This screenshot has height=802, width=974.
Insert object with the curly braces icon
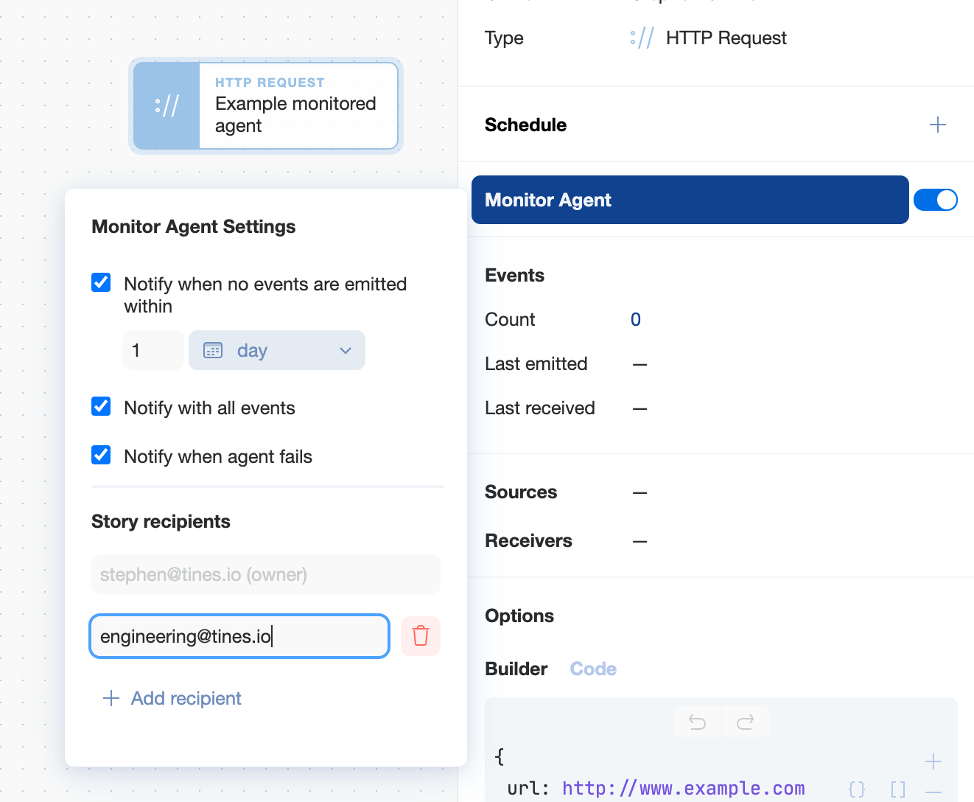tap(856, 789)
